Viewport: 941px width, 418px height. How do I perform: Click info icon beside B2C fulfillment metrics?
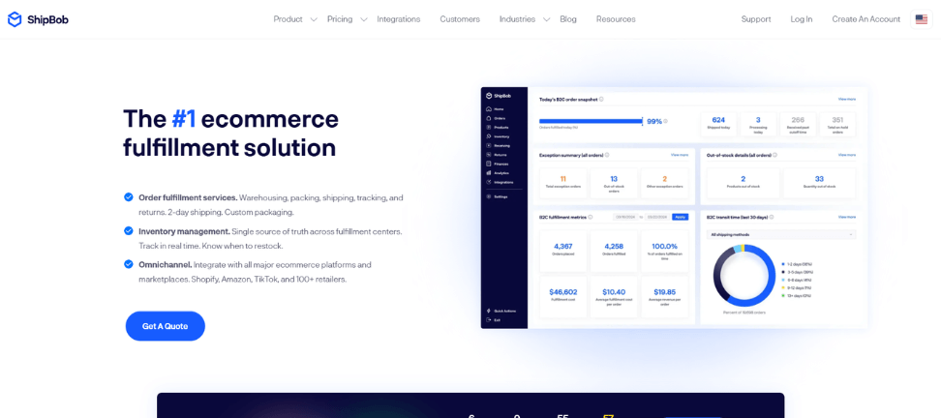pyautogui.click(x=591, y=217)
